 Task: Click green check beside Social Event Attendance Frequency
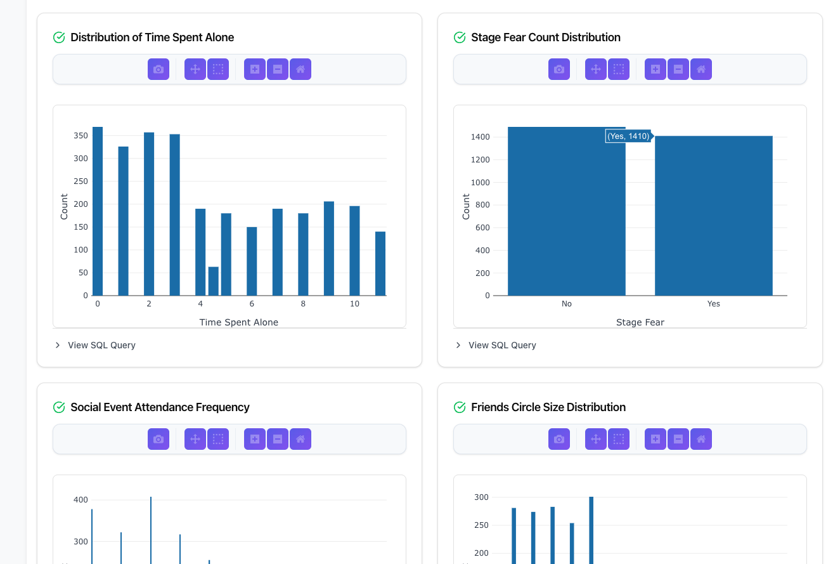[59, 407]
